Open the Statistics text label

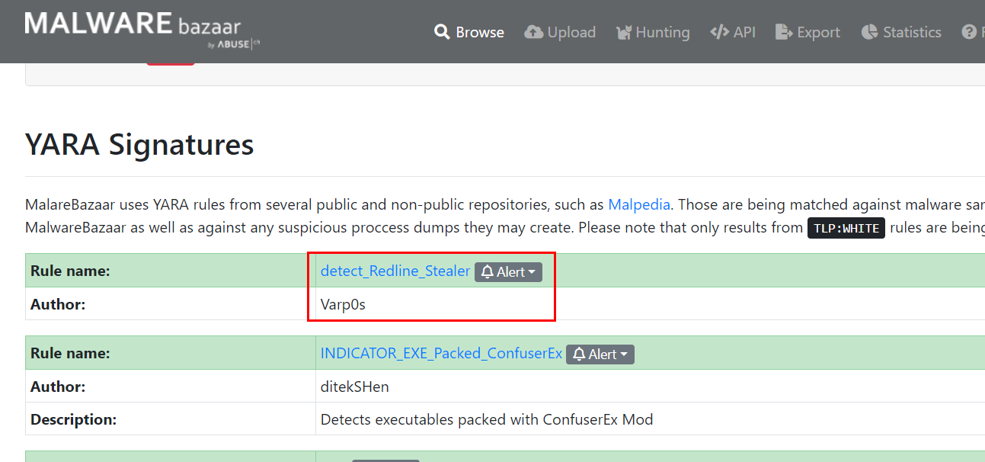click(912, 32)
